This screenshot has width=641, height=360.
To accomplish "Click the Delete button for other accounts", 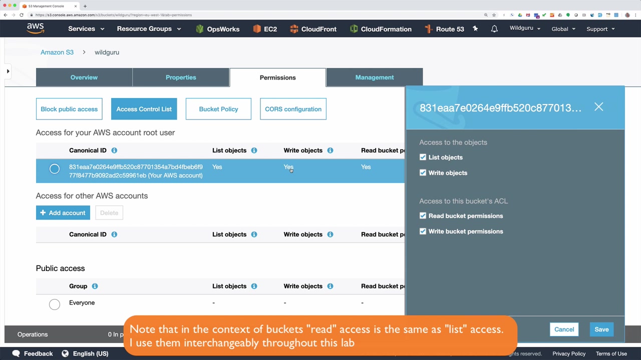I will point(109,213).
